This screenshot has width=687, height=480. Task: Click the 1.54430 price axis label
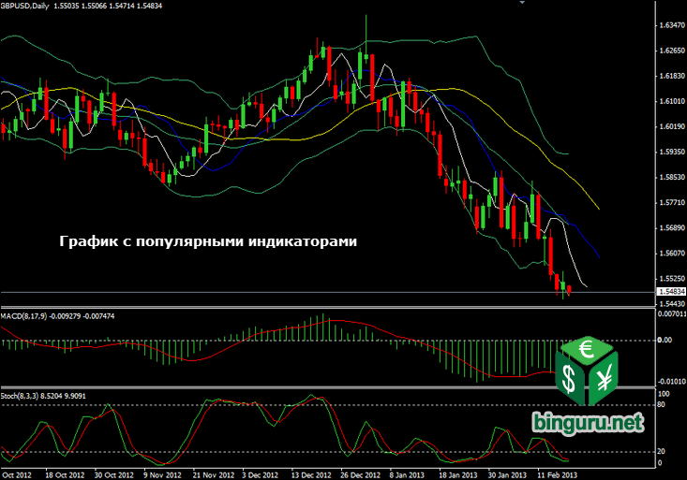(x=672, y=304)
